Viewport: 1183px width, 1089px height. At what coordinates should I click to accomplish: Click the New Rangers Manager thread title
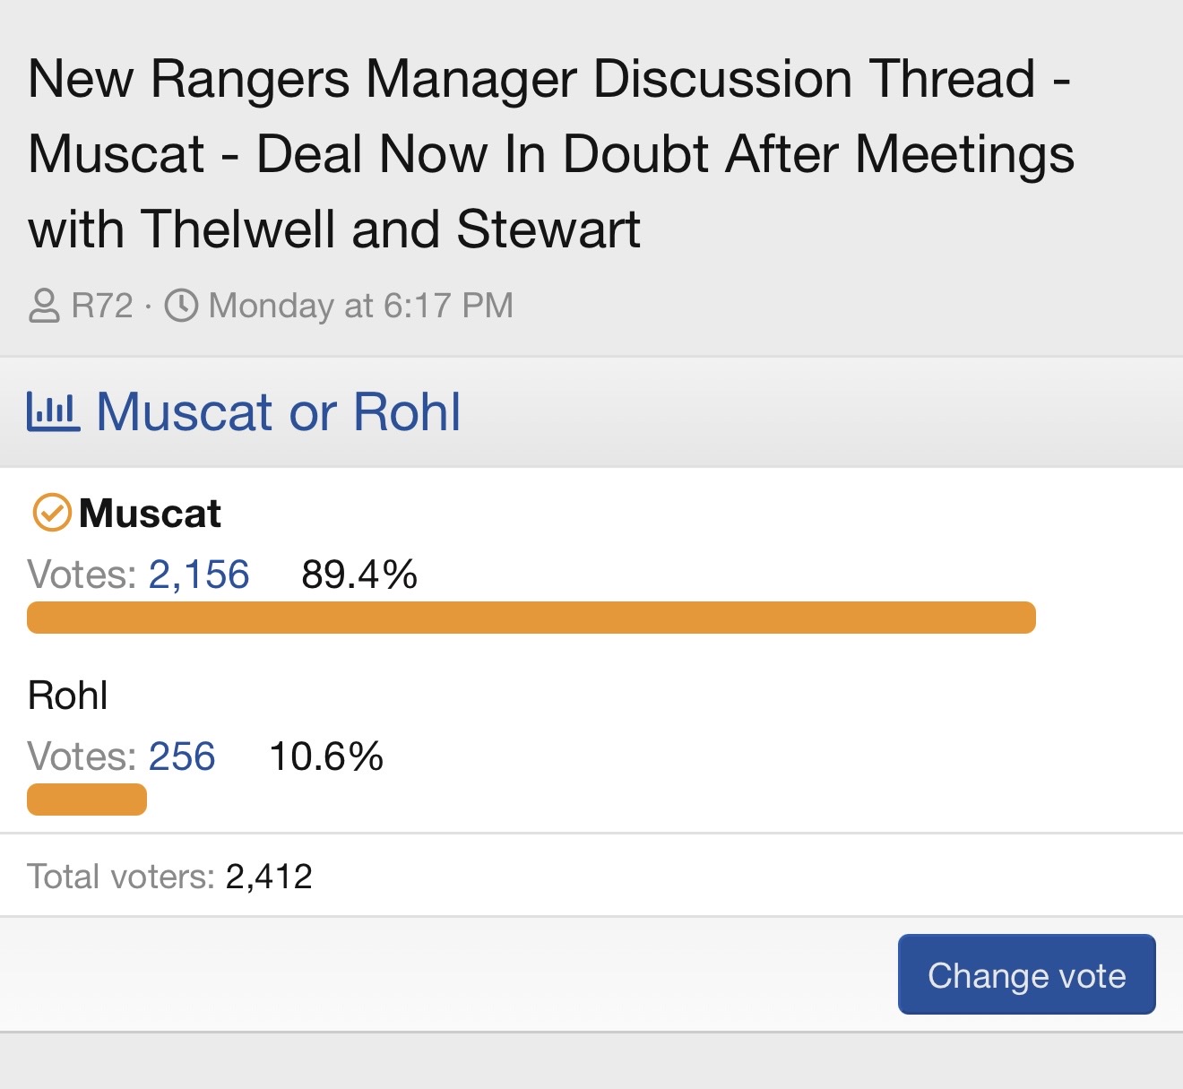pyautogui.click(x=550, y=153)
